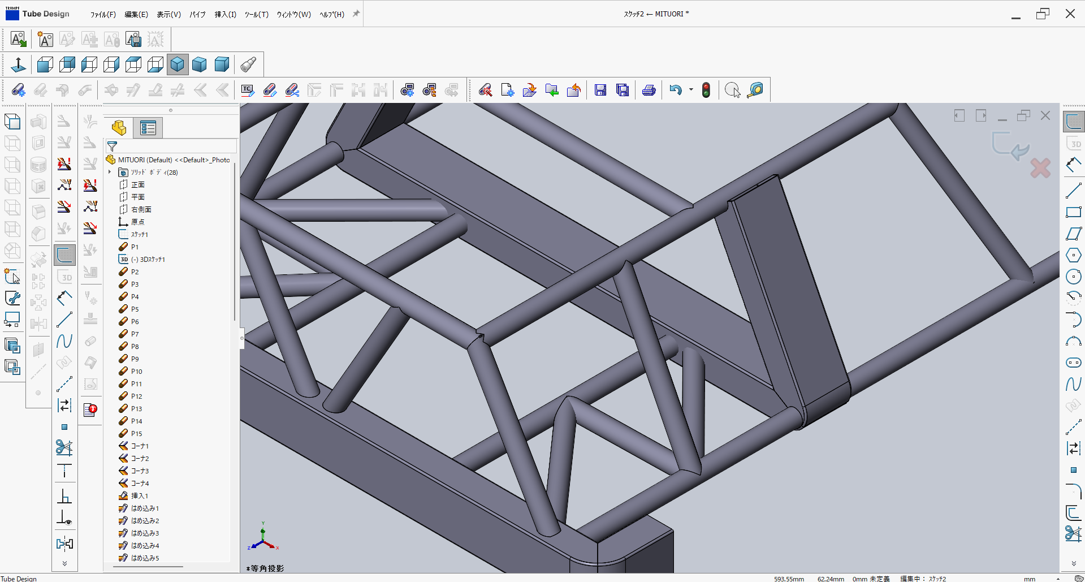Click the trim scissors icon in left toolbar

(x=64, y=448)
